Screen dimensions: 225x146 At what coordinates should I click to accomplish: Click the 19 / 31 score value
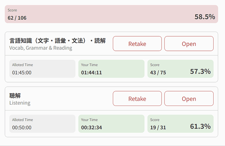point(158,128)
